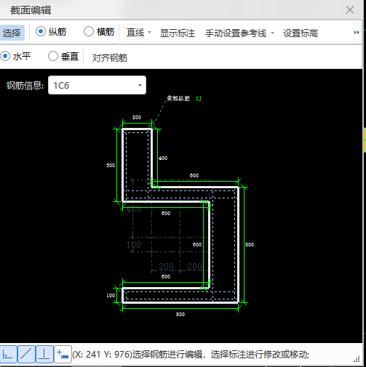
Task: Toggle the perpendicular snap icon
Action: pos(44,355)
